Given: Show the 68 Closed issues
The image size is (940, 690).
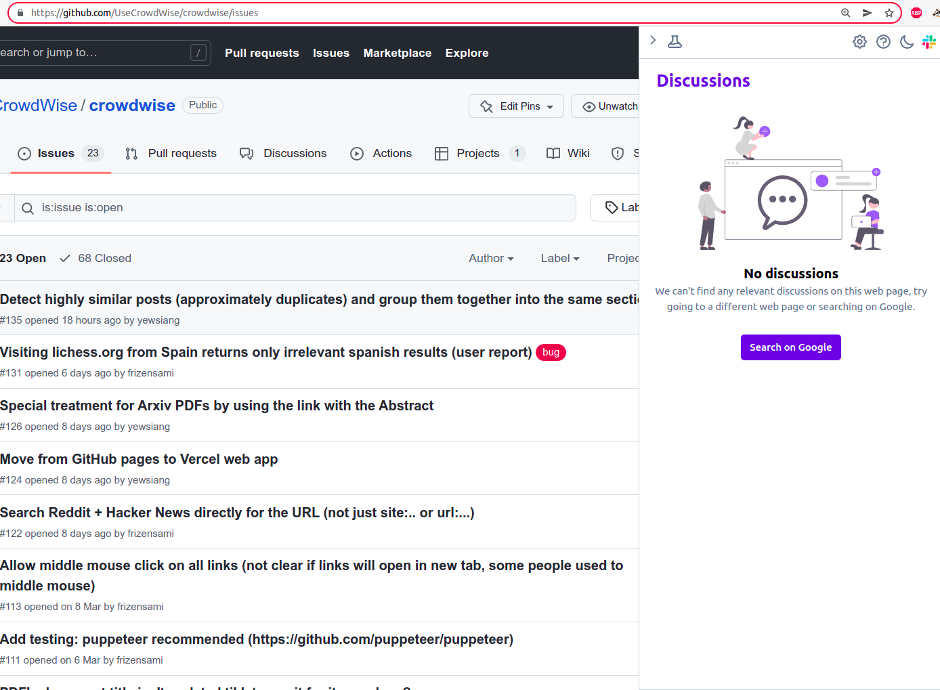Looking at the screenshot, I should click(95, 258).
